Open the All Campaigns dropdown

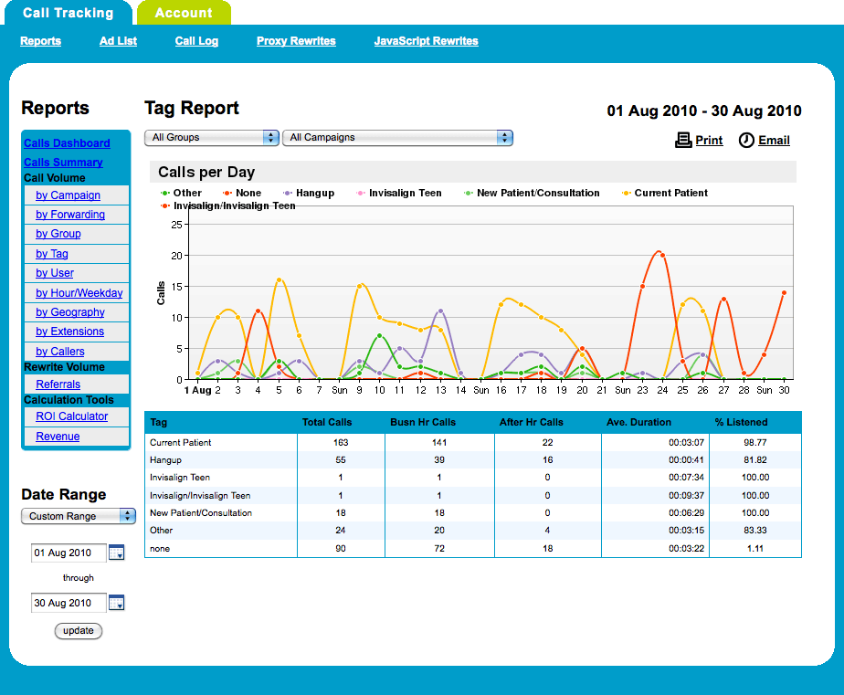(x=397, y=137)
